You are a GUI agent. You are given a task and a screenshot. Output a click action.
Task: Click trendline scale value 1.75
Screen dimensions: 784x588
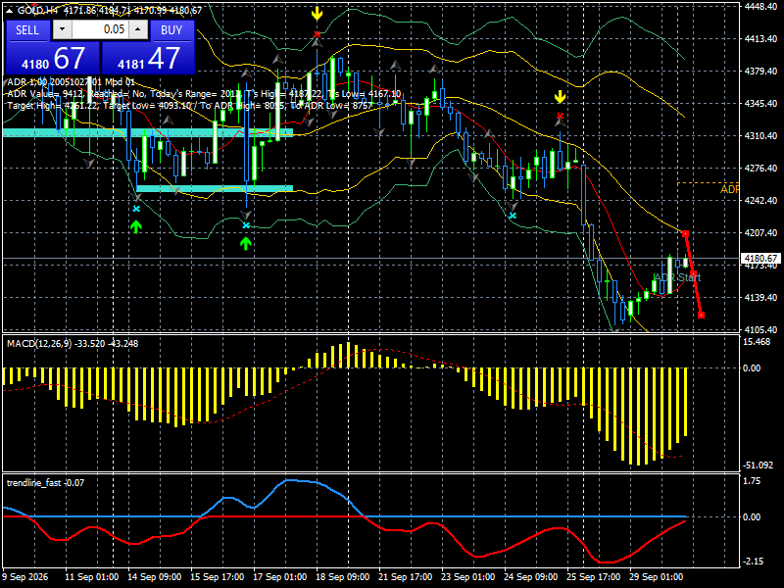pyautogui.click(x=752, y=481)
